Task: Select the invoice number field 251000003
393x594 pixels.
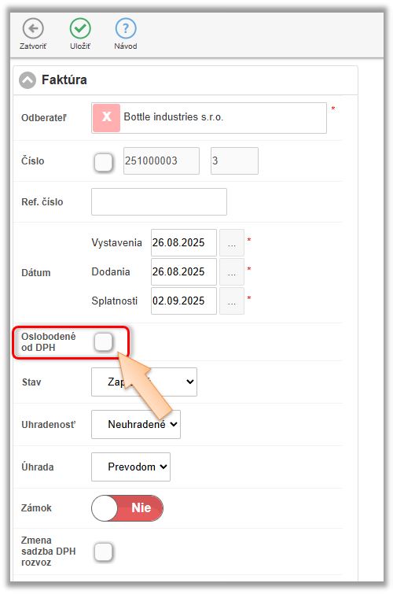Action: tap(161, 161)
